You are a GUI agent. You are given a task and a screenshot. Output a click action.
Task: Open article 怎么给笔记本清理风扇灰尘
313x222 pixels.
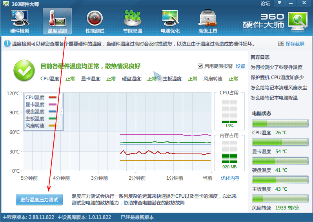pos(279,88)
